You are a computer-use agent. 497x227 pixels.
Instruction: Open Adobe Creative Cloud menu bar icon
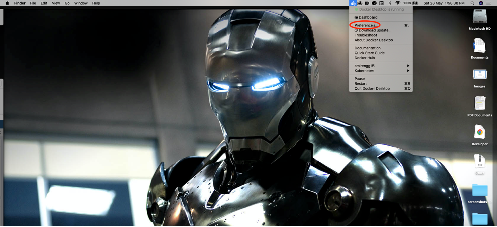[x=360, y=3]
